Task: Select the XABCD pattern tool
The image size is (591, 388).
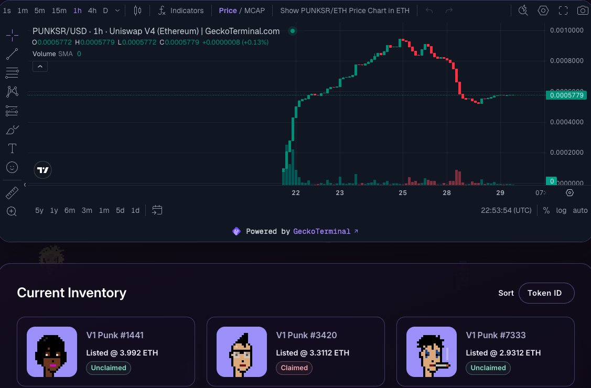Action: [12, 92]
